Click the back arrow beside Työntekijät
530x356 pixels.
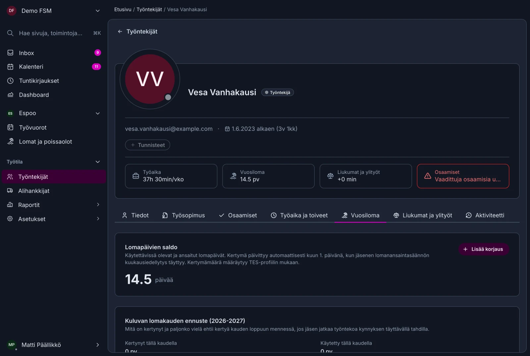click(x=120, y=31)
